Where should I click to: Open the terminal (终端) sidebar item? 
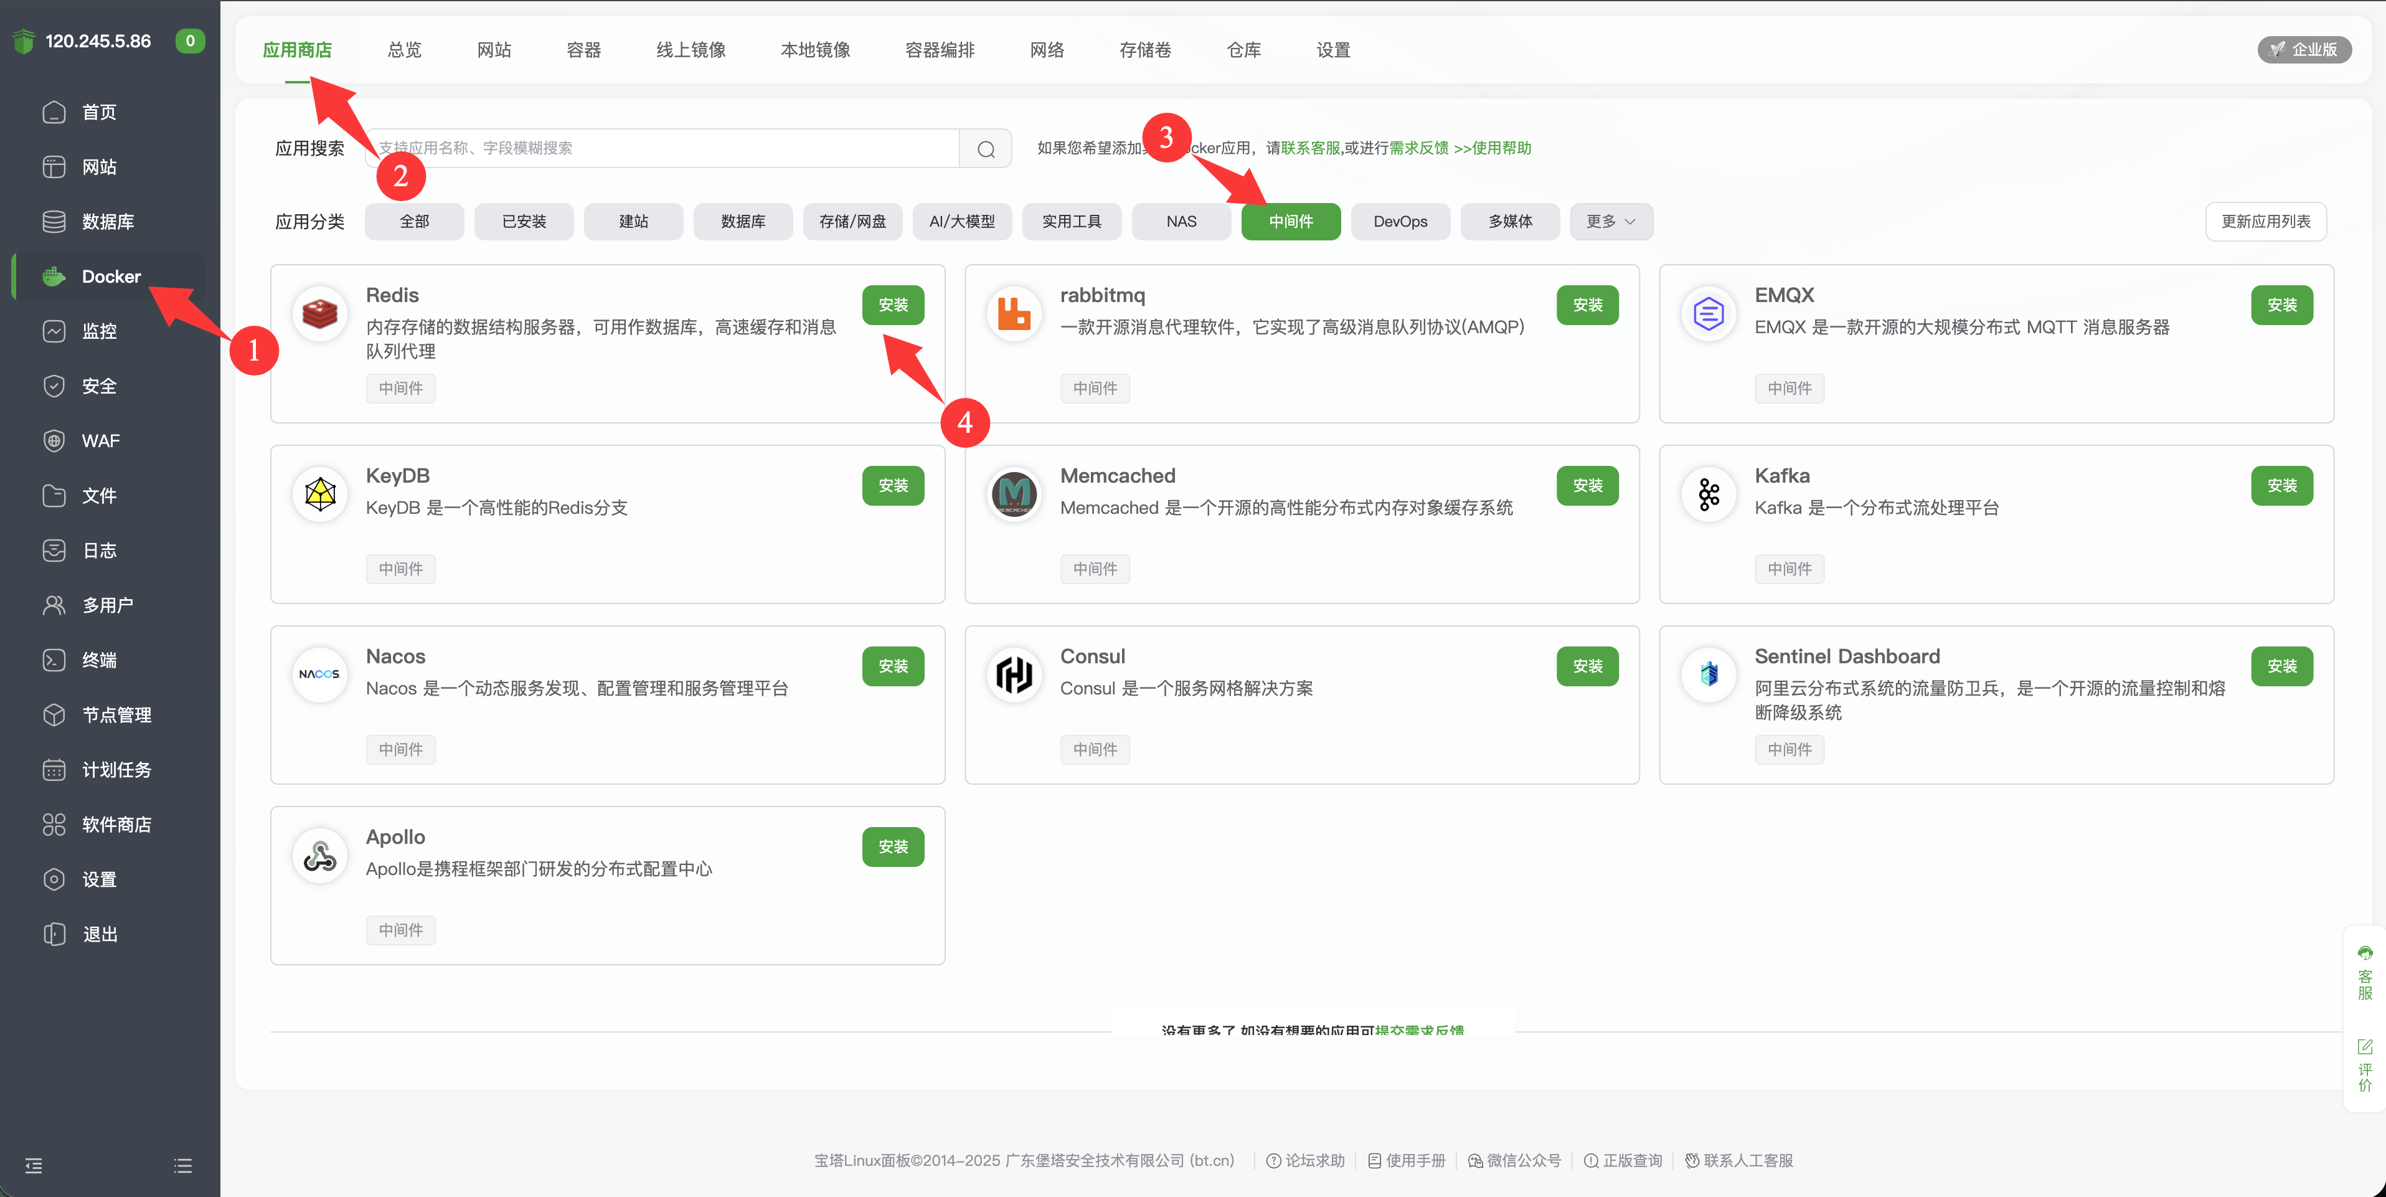(99, 660)
